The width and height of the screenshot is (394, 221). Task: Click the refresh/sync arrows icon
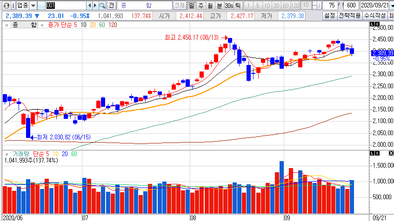pos(6,5)
